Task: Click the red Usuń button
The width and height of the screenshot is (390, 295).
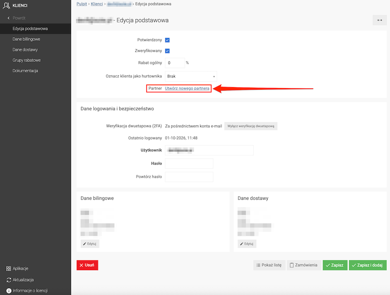Action: click(x=87, y=265)
